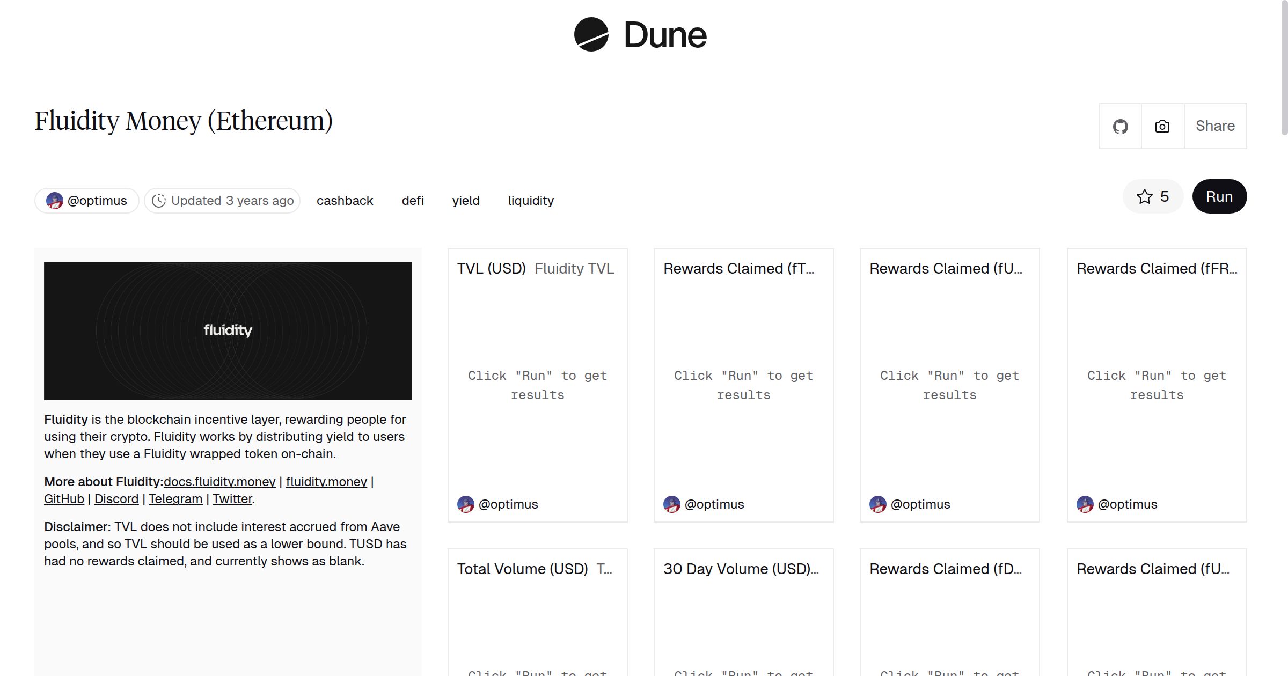Open the Discord link

[116, 499]
